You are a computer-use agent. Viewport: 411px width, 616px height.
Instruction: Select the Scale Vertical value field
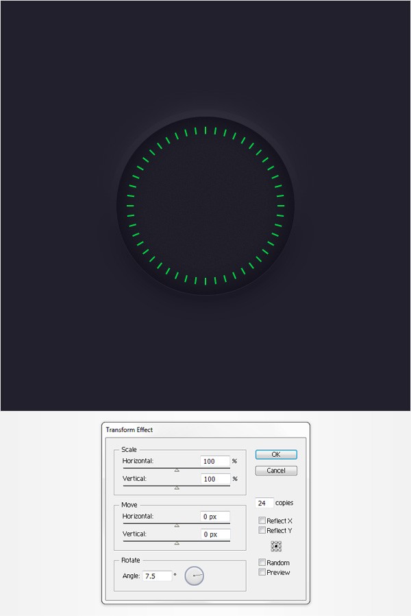(x=215, y=479)
